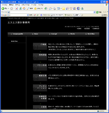Click the red Stop icon
This screenshot has width=109, height=113.
[x=17, y=9]
